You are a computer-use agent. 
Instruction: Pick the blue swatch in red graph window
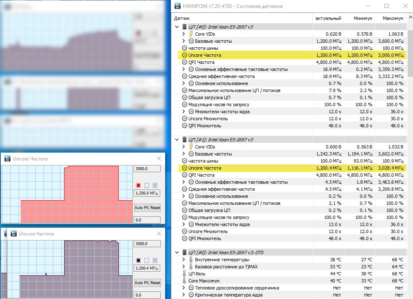coord(155,185)
